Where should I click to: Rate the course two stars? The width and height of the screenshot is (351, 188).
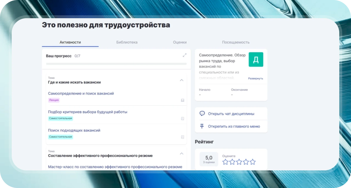click(232, 162)
